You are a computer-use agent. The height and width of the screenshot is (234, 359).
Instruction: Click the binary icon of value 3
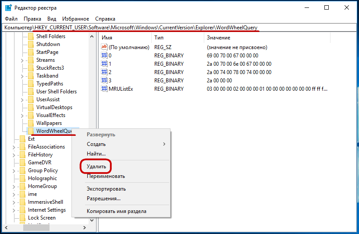[104, 80]
